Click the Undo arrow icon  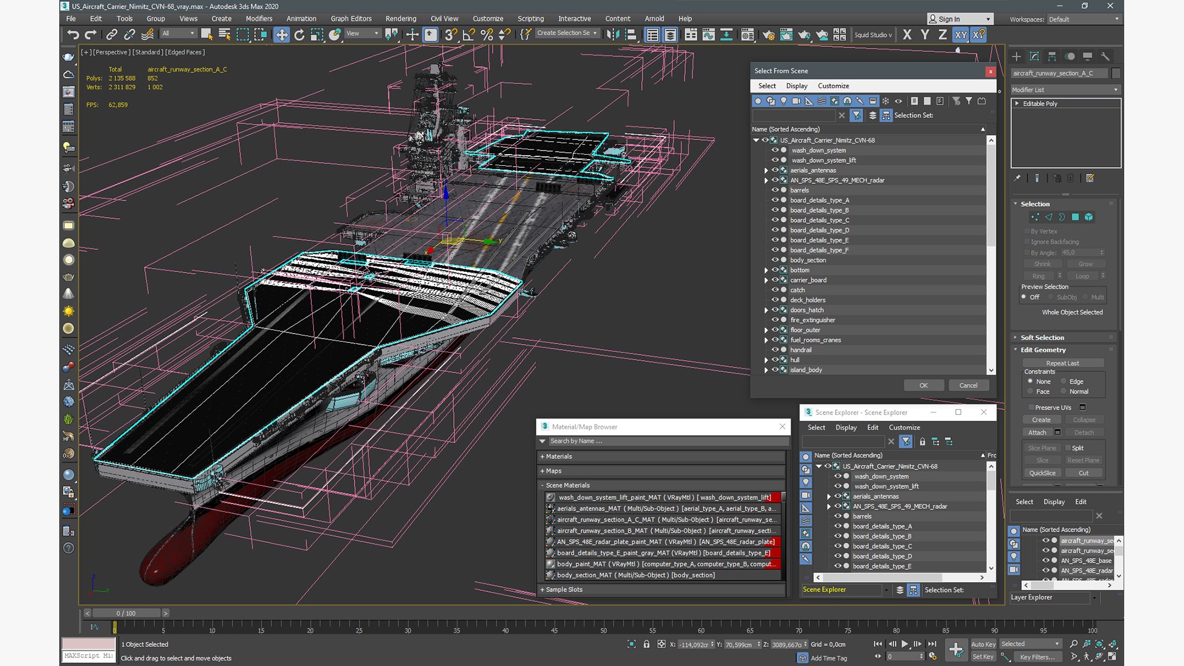[x=73, y=35]
